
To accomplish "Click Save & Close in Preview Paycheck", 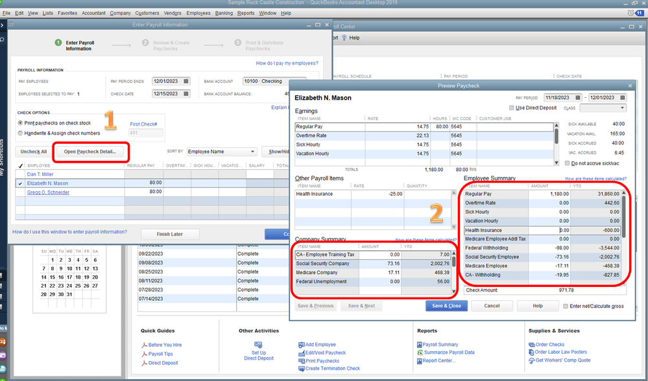I will [446, 306].
